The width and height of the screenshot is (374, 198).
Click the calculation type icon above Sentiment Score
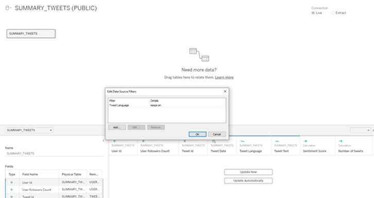(305, 141)
